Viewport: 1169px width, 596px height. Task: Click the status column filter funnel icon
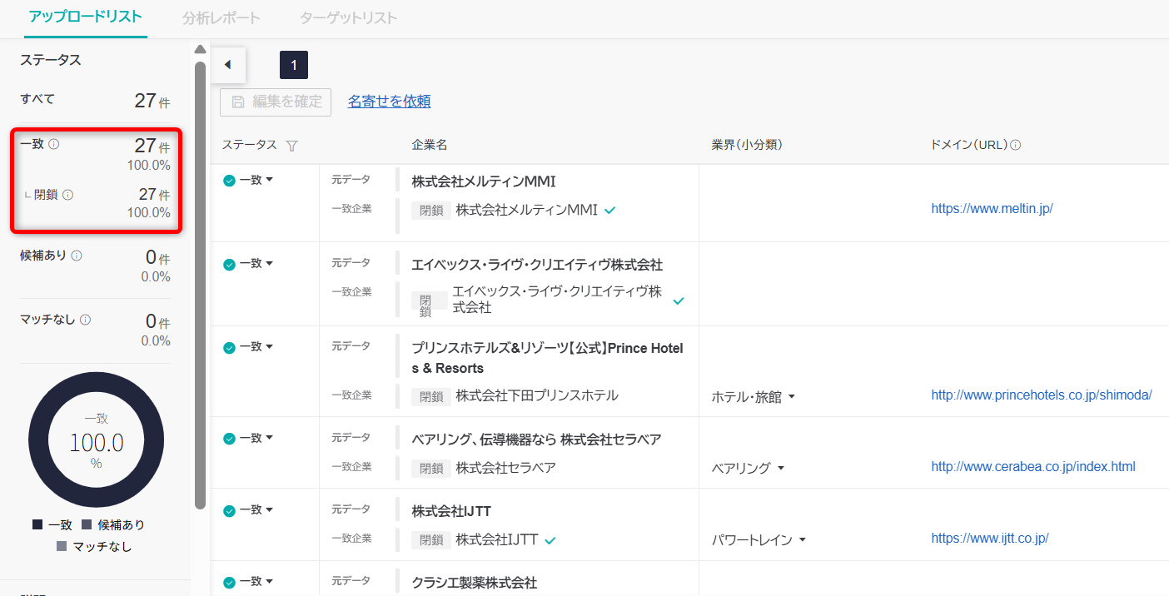point(291,146)
